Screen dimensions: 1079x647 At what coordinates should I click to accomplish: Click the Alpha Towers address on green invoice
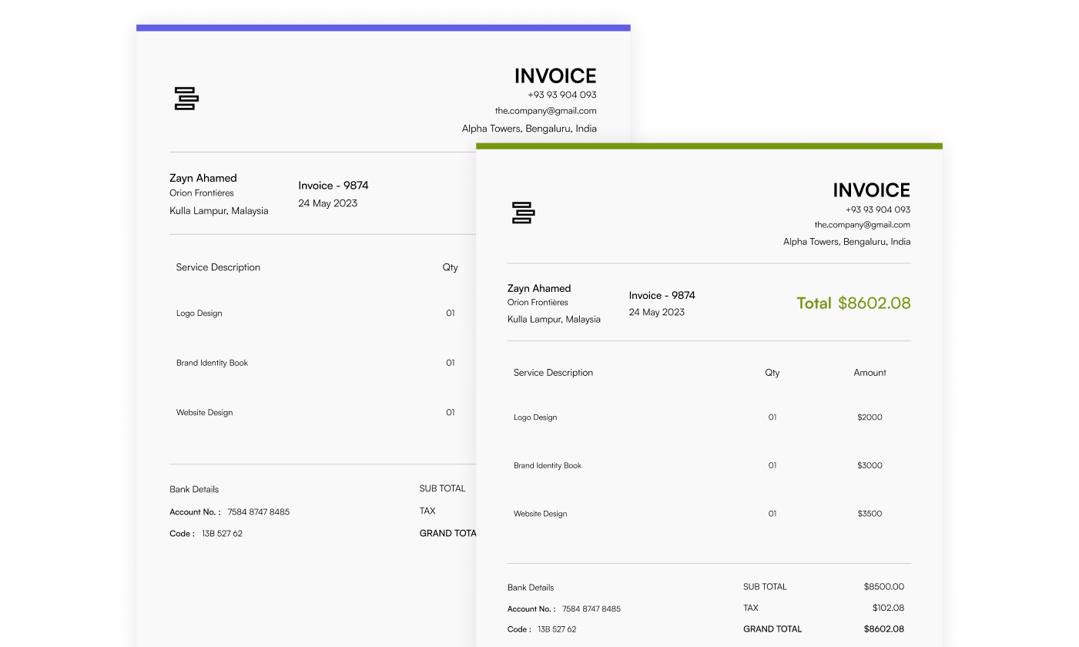click(x=847, y=242)
